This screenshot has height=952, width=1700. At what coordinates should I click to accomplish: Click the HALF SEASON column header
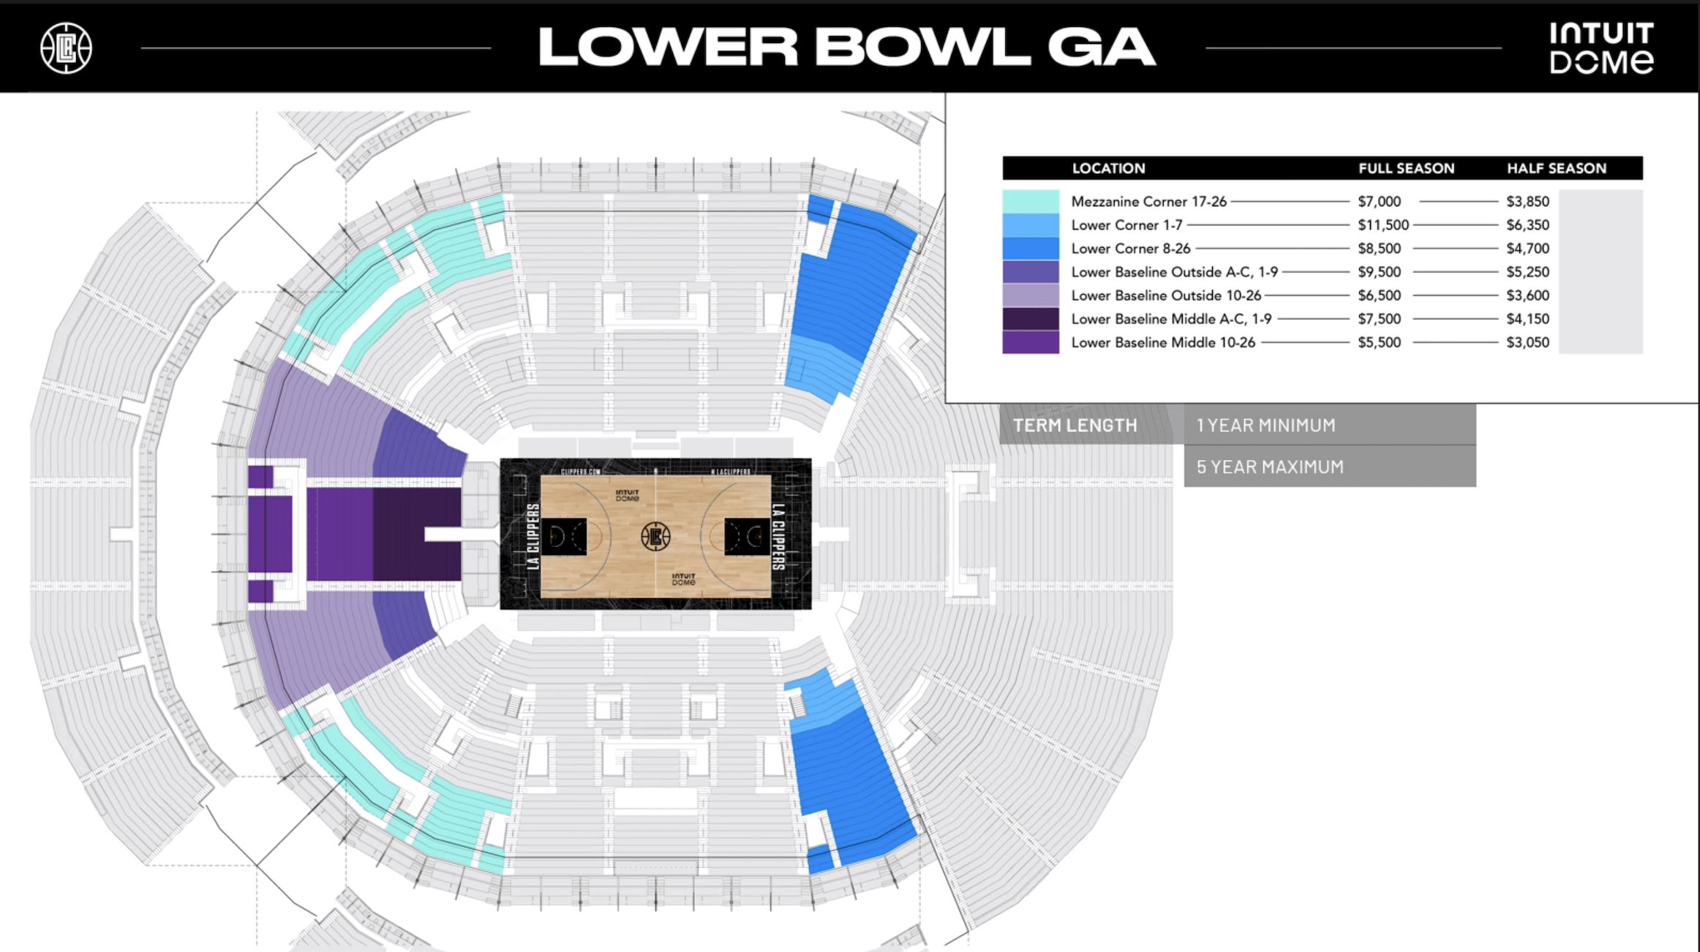coord(1556,168)
